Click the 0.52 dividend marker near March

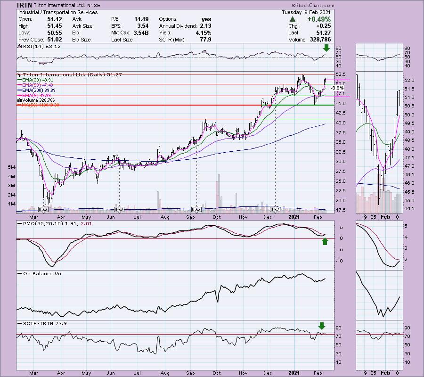click(43, 210)
